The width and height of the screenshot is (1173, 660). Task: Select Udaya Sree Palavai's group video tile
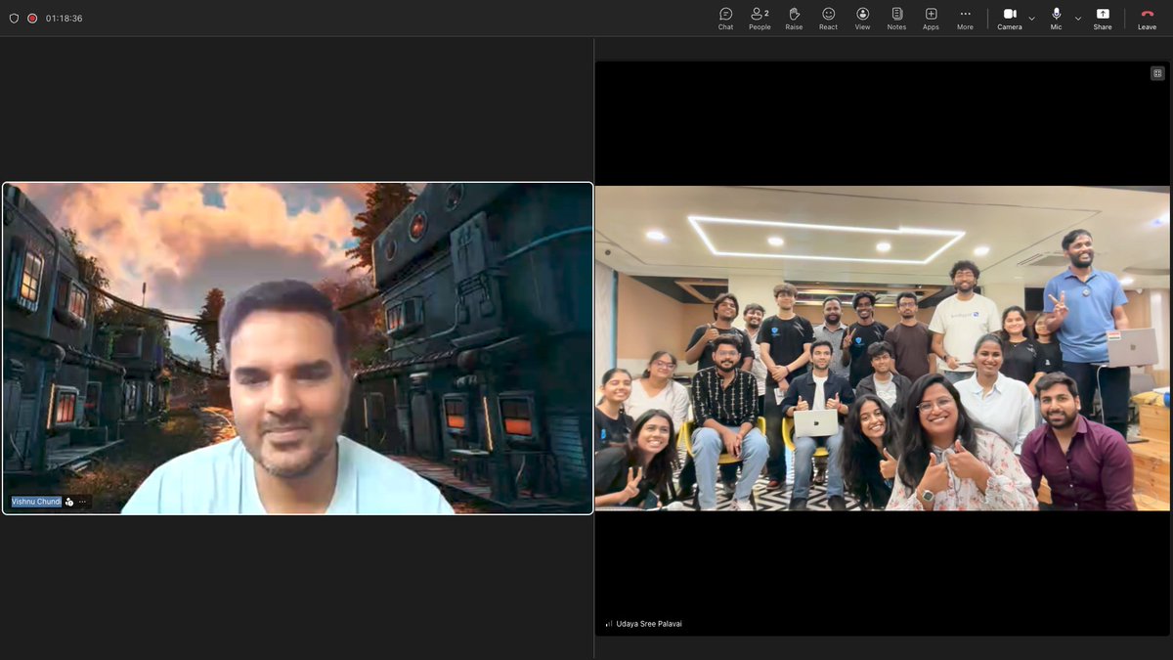[x=883, y=348]
